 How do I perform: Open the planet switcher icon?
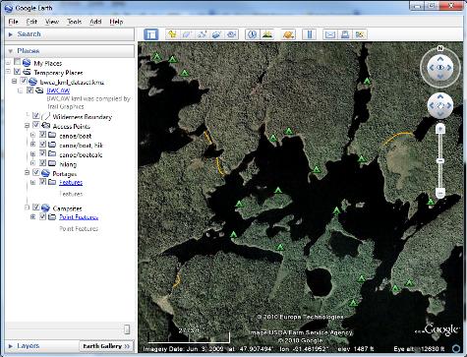tap(288, 34)
